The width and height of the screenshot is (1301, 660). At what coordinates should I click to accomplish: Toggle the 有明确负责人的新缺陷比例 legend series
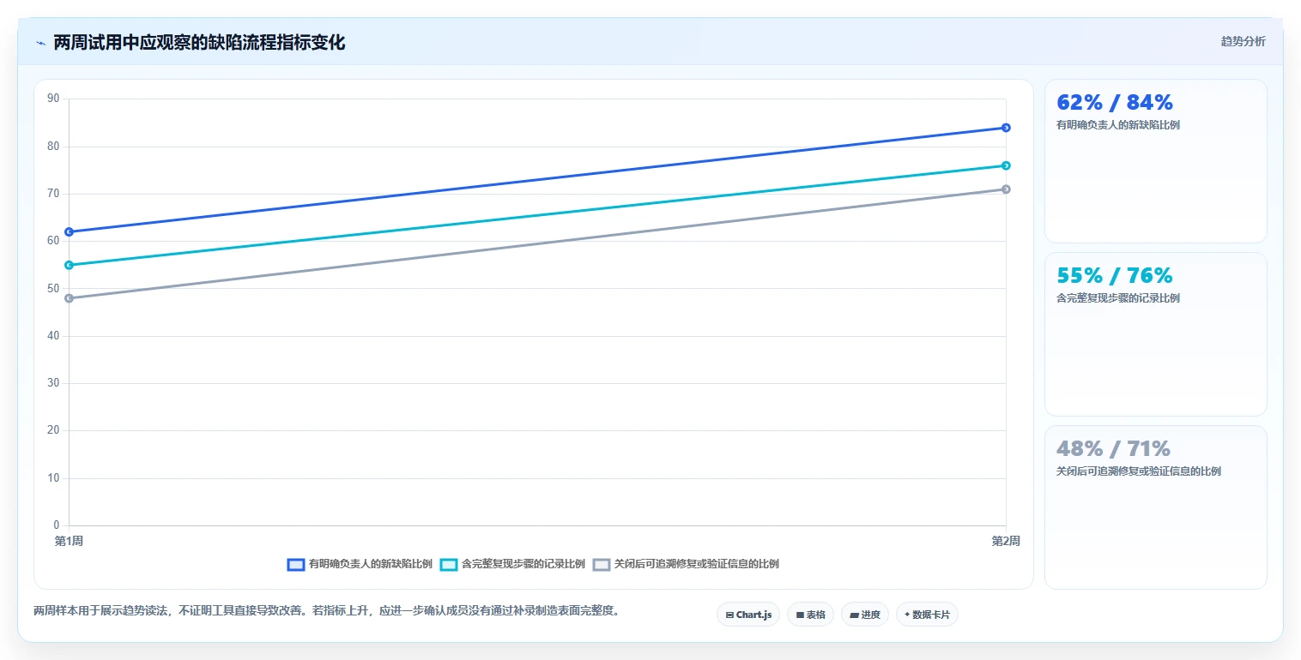360,564
